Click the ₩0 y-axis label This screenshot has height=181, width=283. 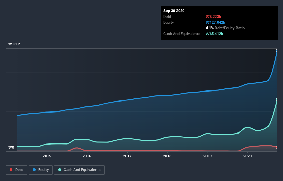[11, 147]
